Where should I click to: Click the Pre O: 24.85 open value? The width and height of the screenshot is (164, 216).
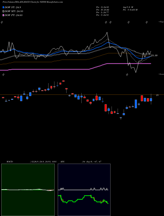102,7
